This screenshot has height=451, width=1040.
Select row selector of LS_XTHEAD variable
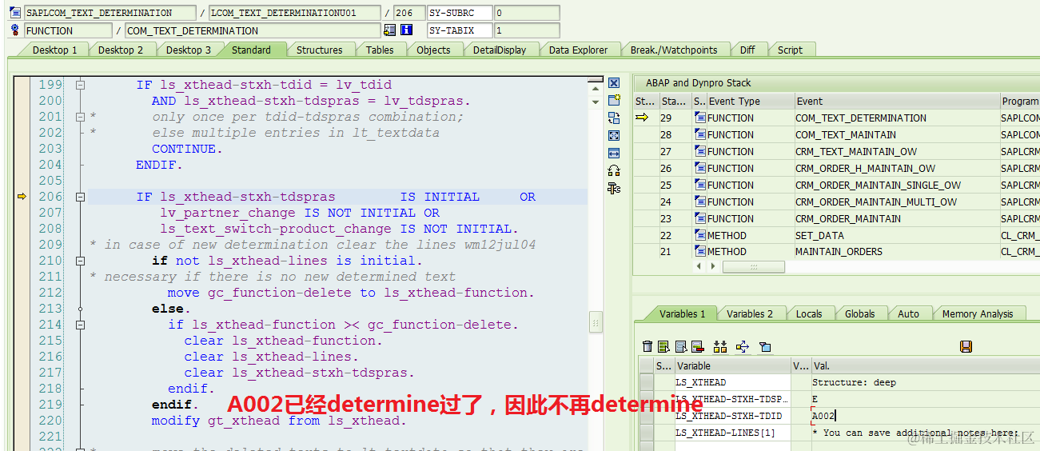point(646,382)
